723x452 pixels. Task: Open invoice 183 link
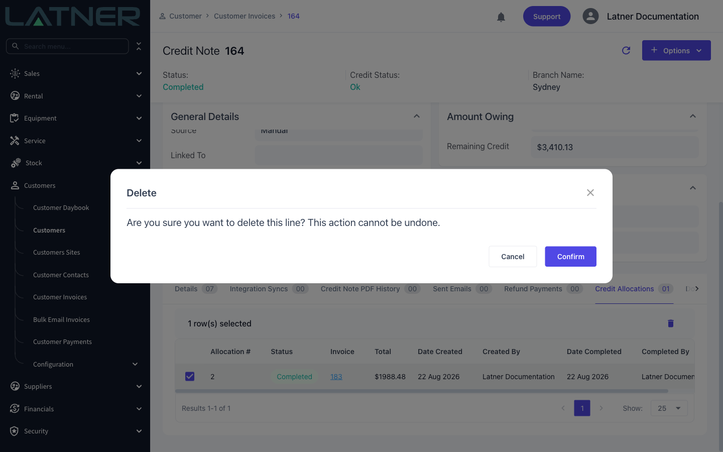(336, 377)
